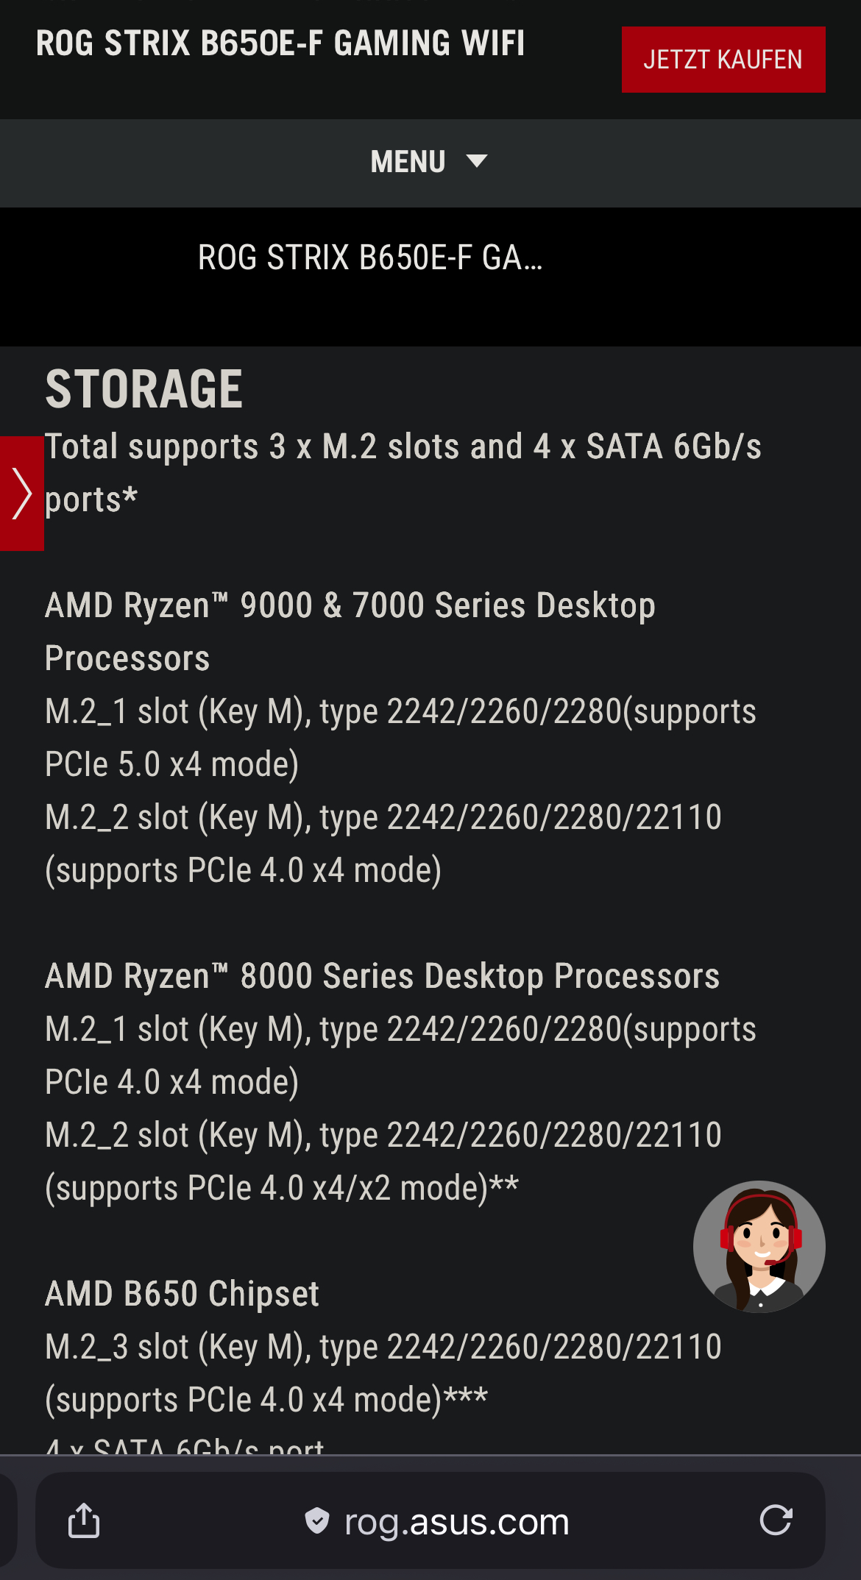Click the STORAGE heading
This screenshot has height=1580, width=861.
click(x=144, y=389)
